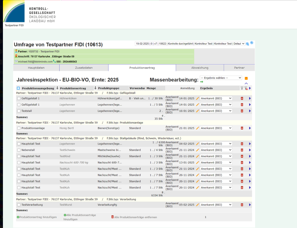Sort by Produktionsumgebung using the down arrow
Image resolution: width=297 pixels, height=228 pixels.
pos(57,88)
